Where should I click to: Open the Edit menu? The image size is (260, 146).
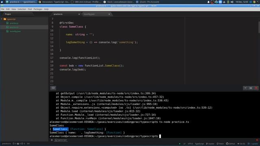[8, 9]
